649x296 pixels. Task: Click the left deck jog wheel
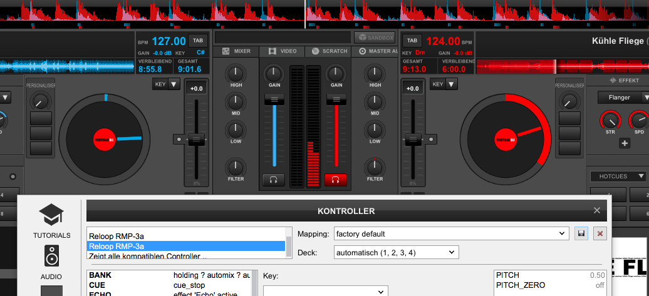point(104,140)
